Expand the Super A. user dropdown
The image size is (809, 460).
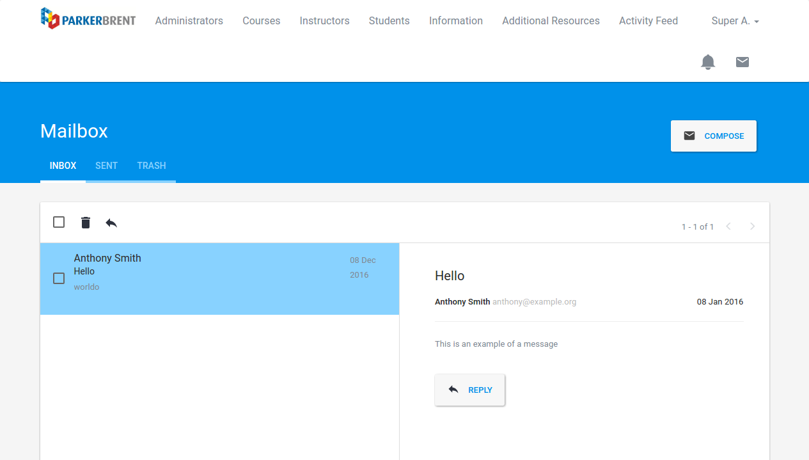click(x=735, y=21)
